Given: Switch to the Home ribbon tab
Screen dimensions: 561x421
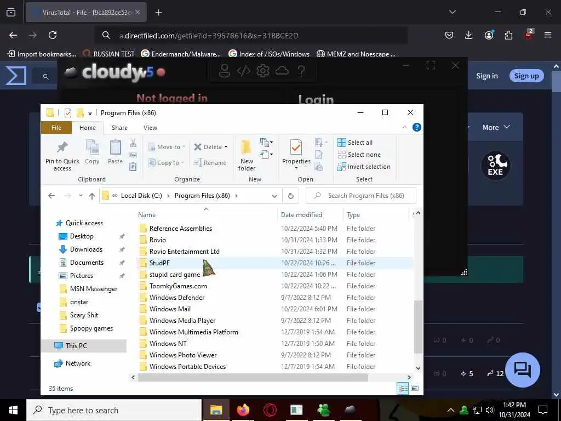Looking at the screenshot, I should 88,128.
